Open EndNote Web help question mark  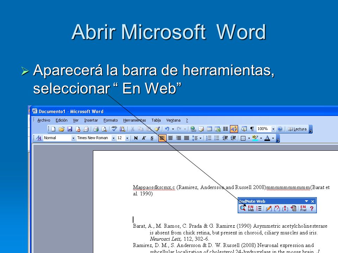tap(312, 208)
